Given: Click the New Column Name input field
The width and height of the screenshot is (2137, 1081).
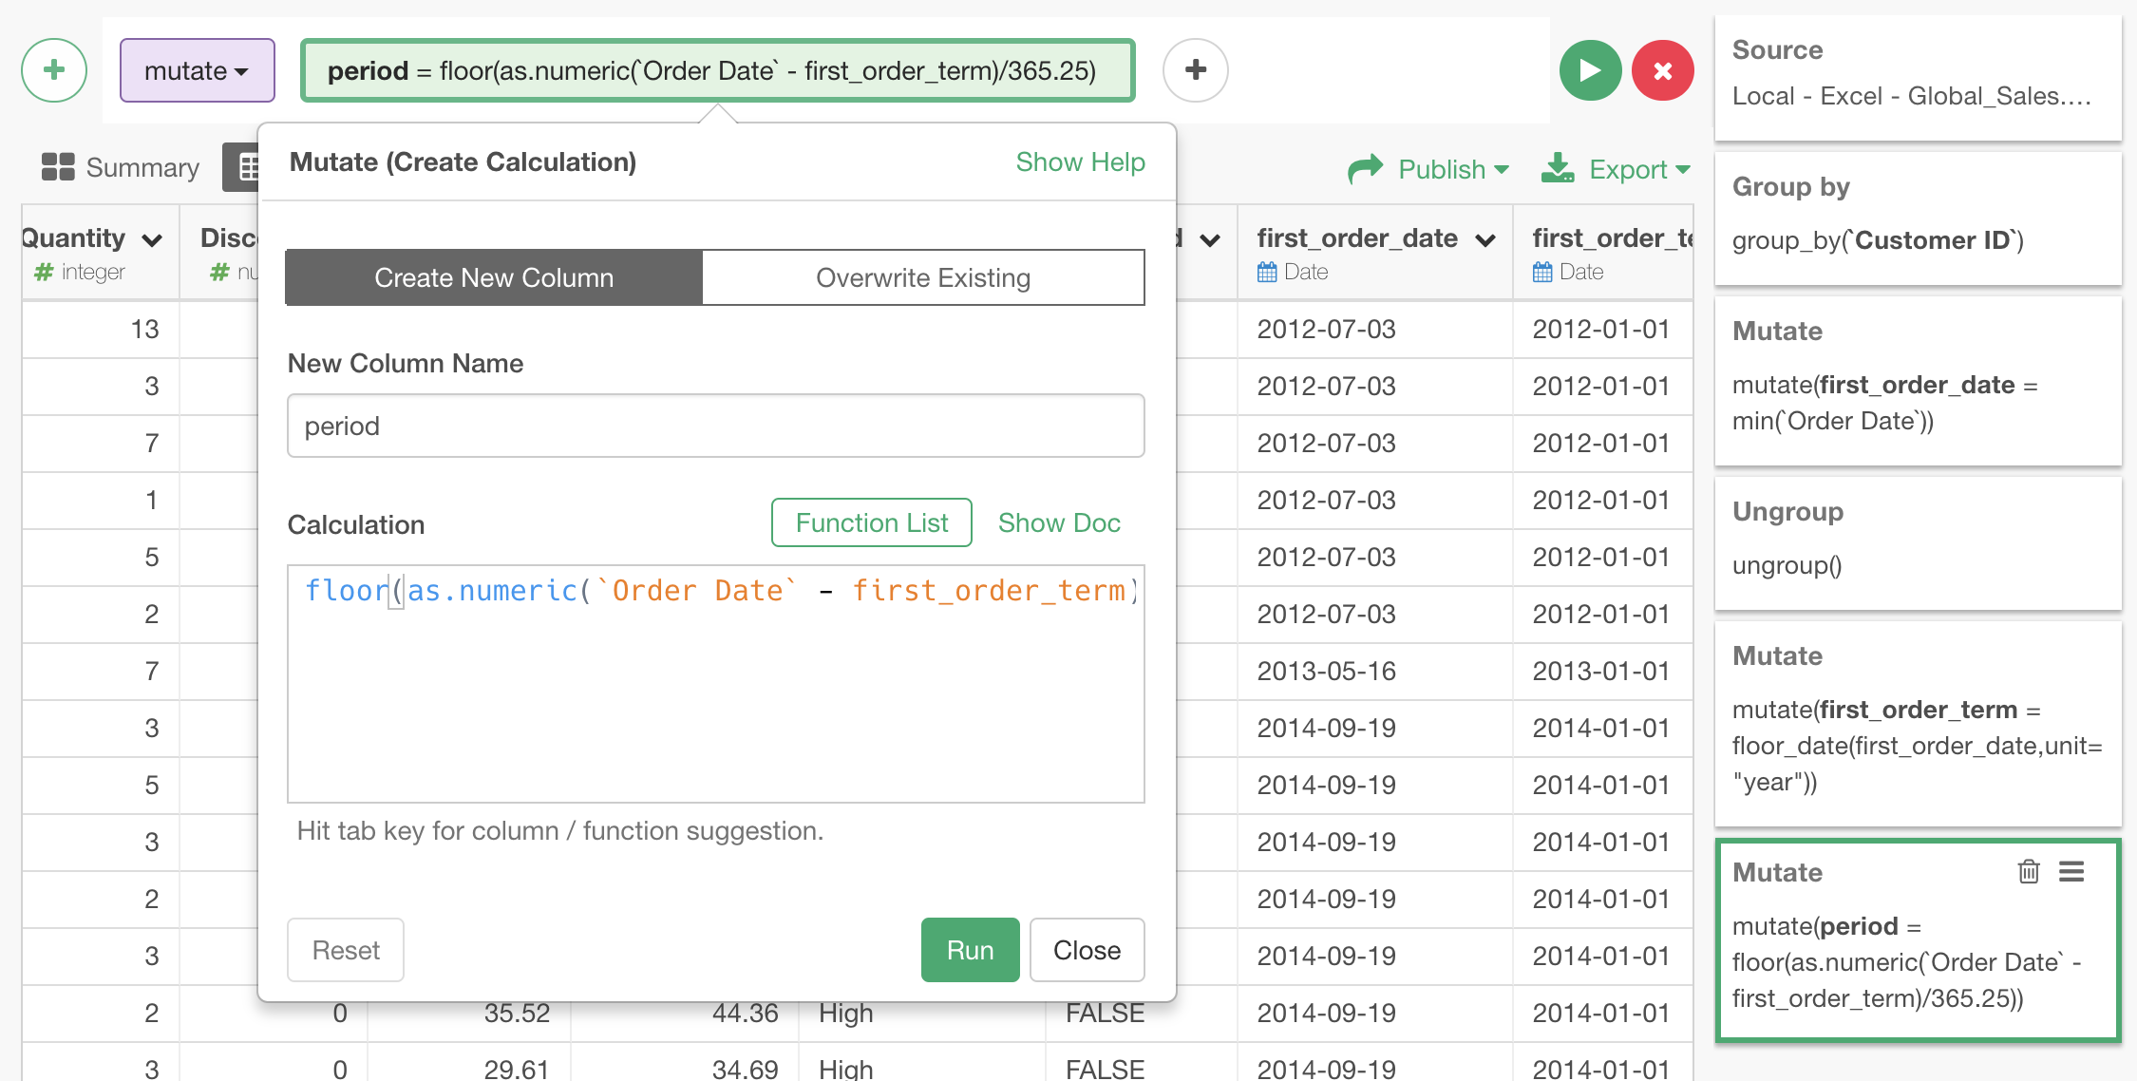Looking at the screenshot, I should (x=715, y=426).
